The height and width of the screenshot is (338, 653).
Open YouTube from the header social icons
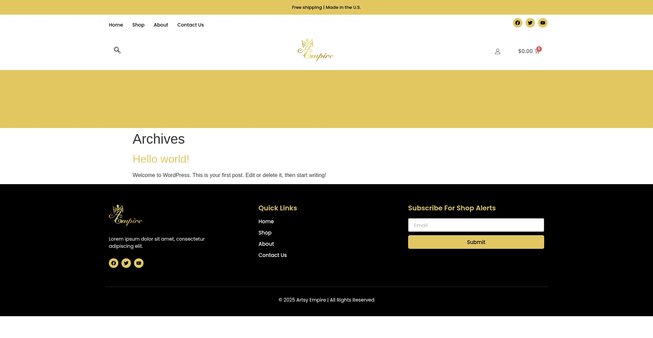542,23
